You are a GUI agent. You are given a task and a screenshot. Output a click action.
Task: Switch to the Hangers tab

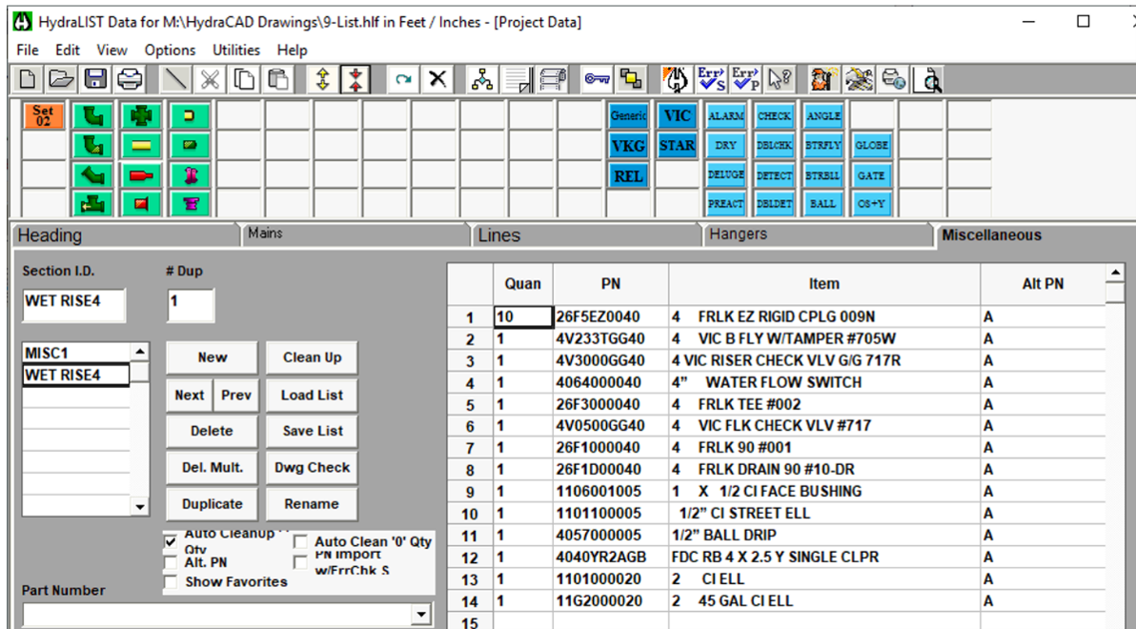tap(739, 234)
